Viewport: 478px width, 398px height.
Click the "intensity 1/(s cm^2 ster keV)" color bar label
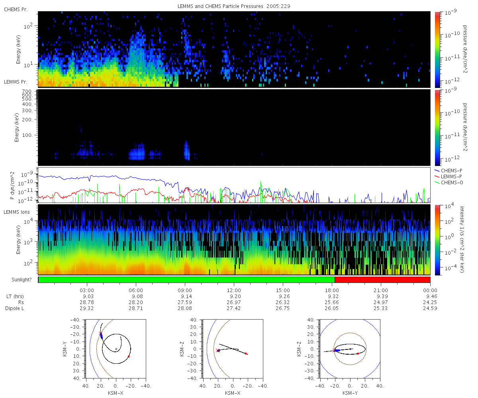(462, 239)
